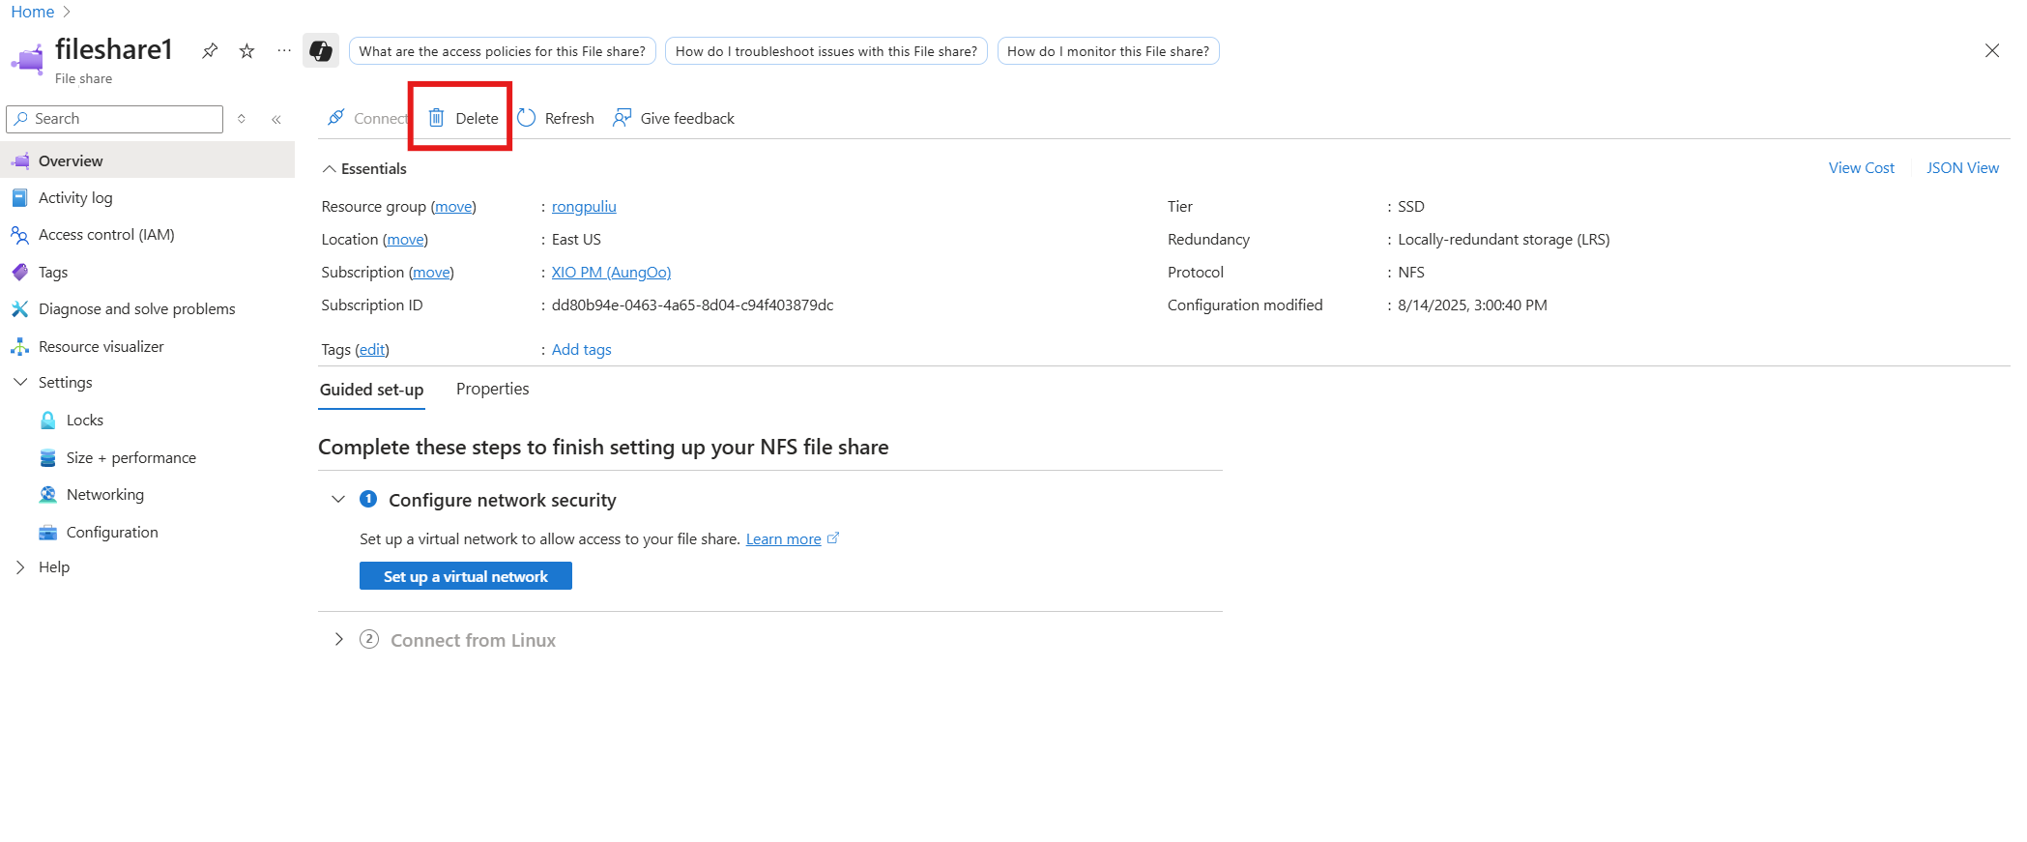Screen dimensions: 2027x842
Task: Click the Refresh toolbar button
Action: (557, 119)
